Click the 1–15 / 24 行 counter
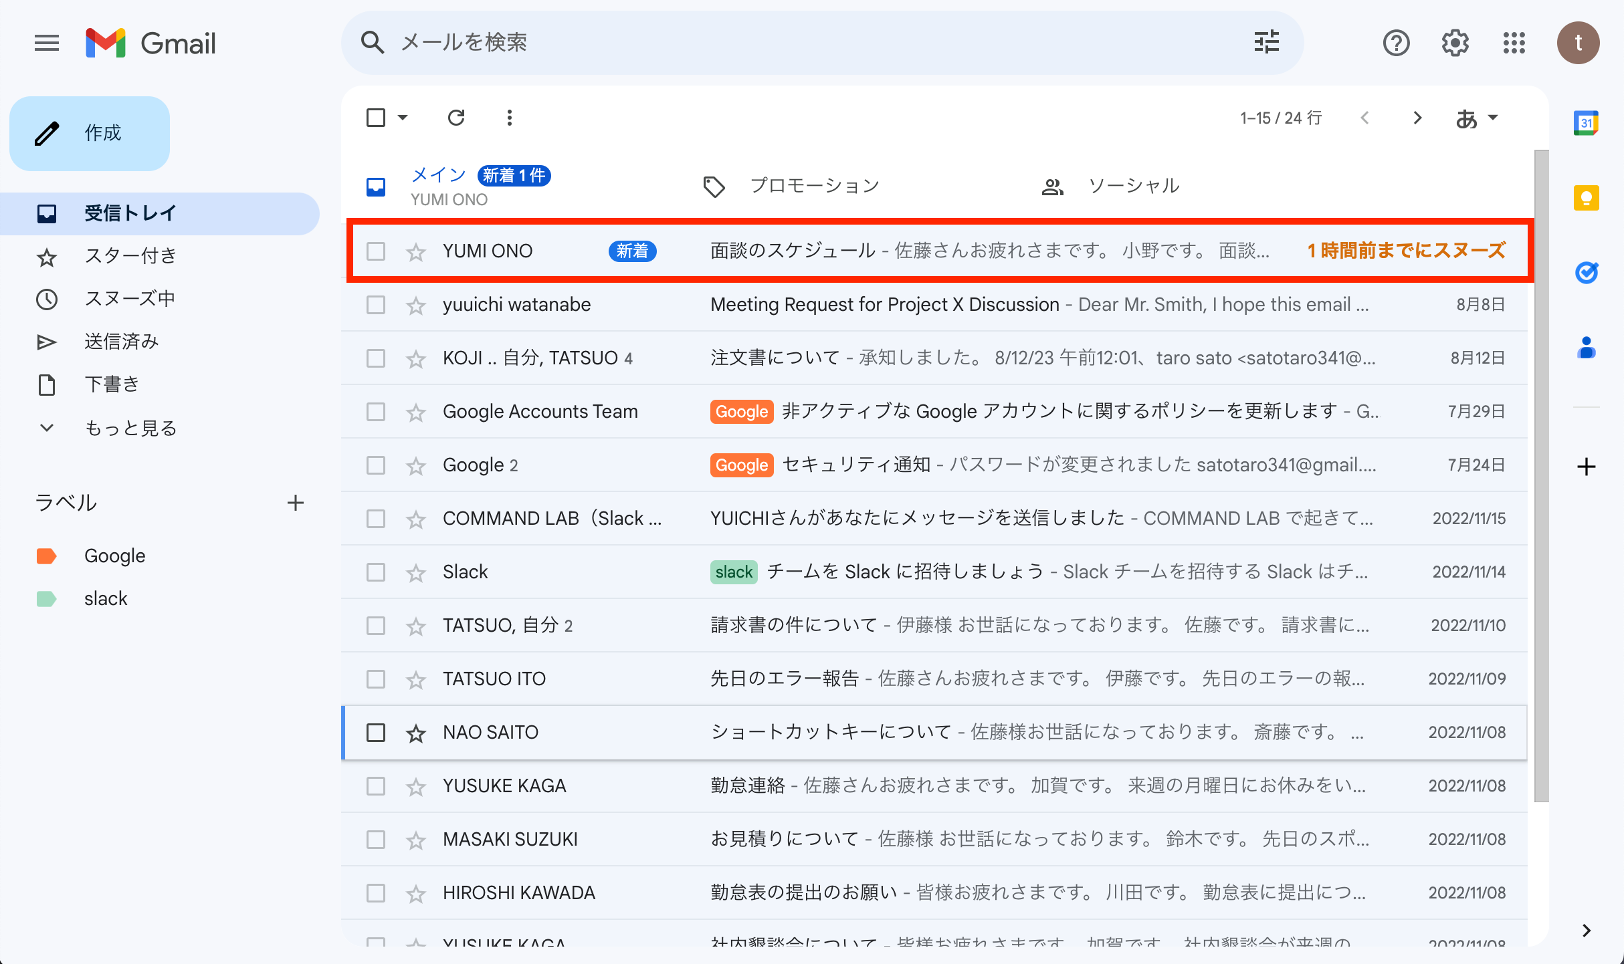The height and width of the screenshot is (964, 1624). point(1280,118)
